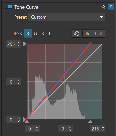The image size is (116, 136).
Task: Click the bottom output black point triangle marker
Action: (24, 119)
